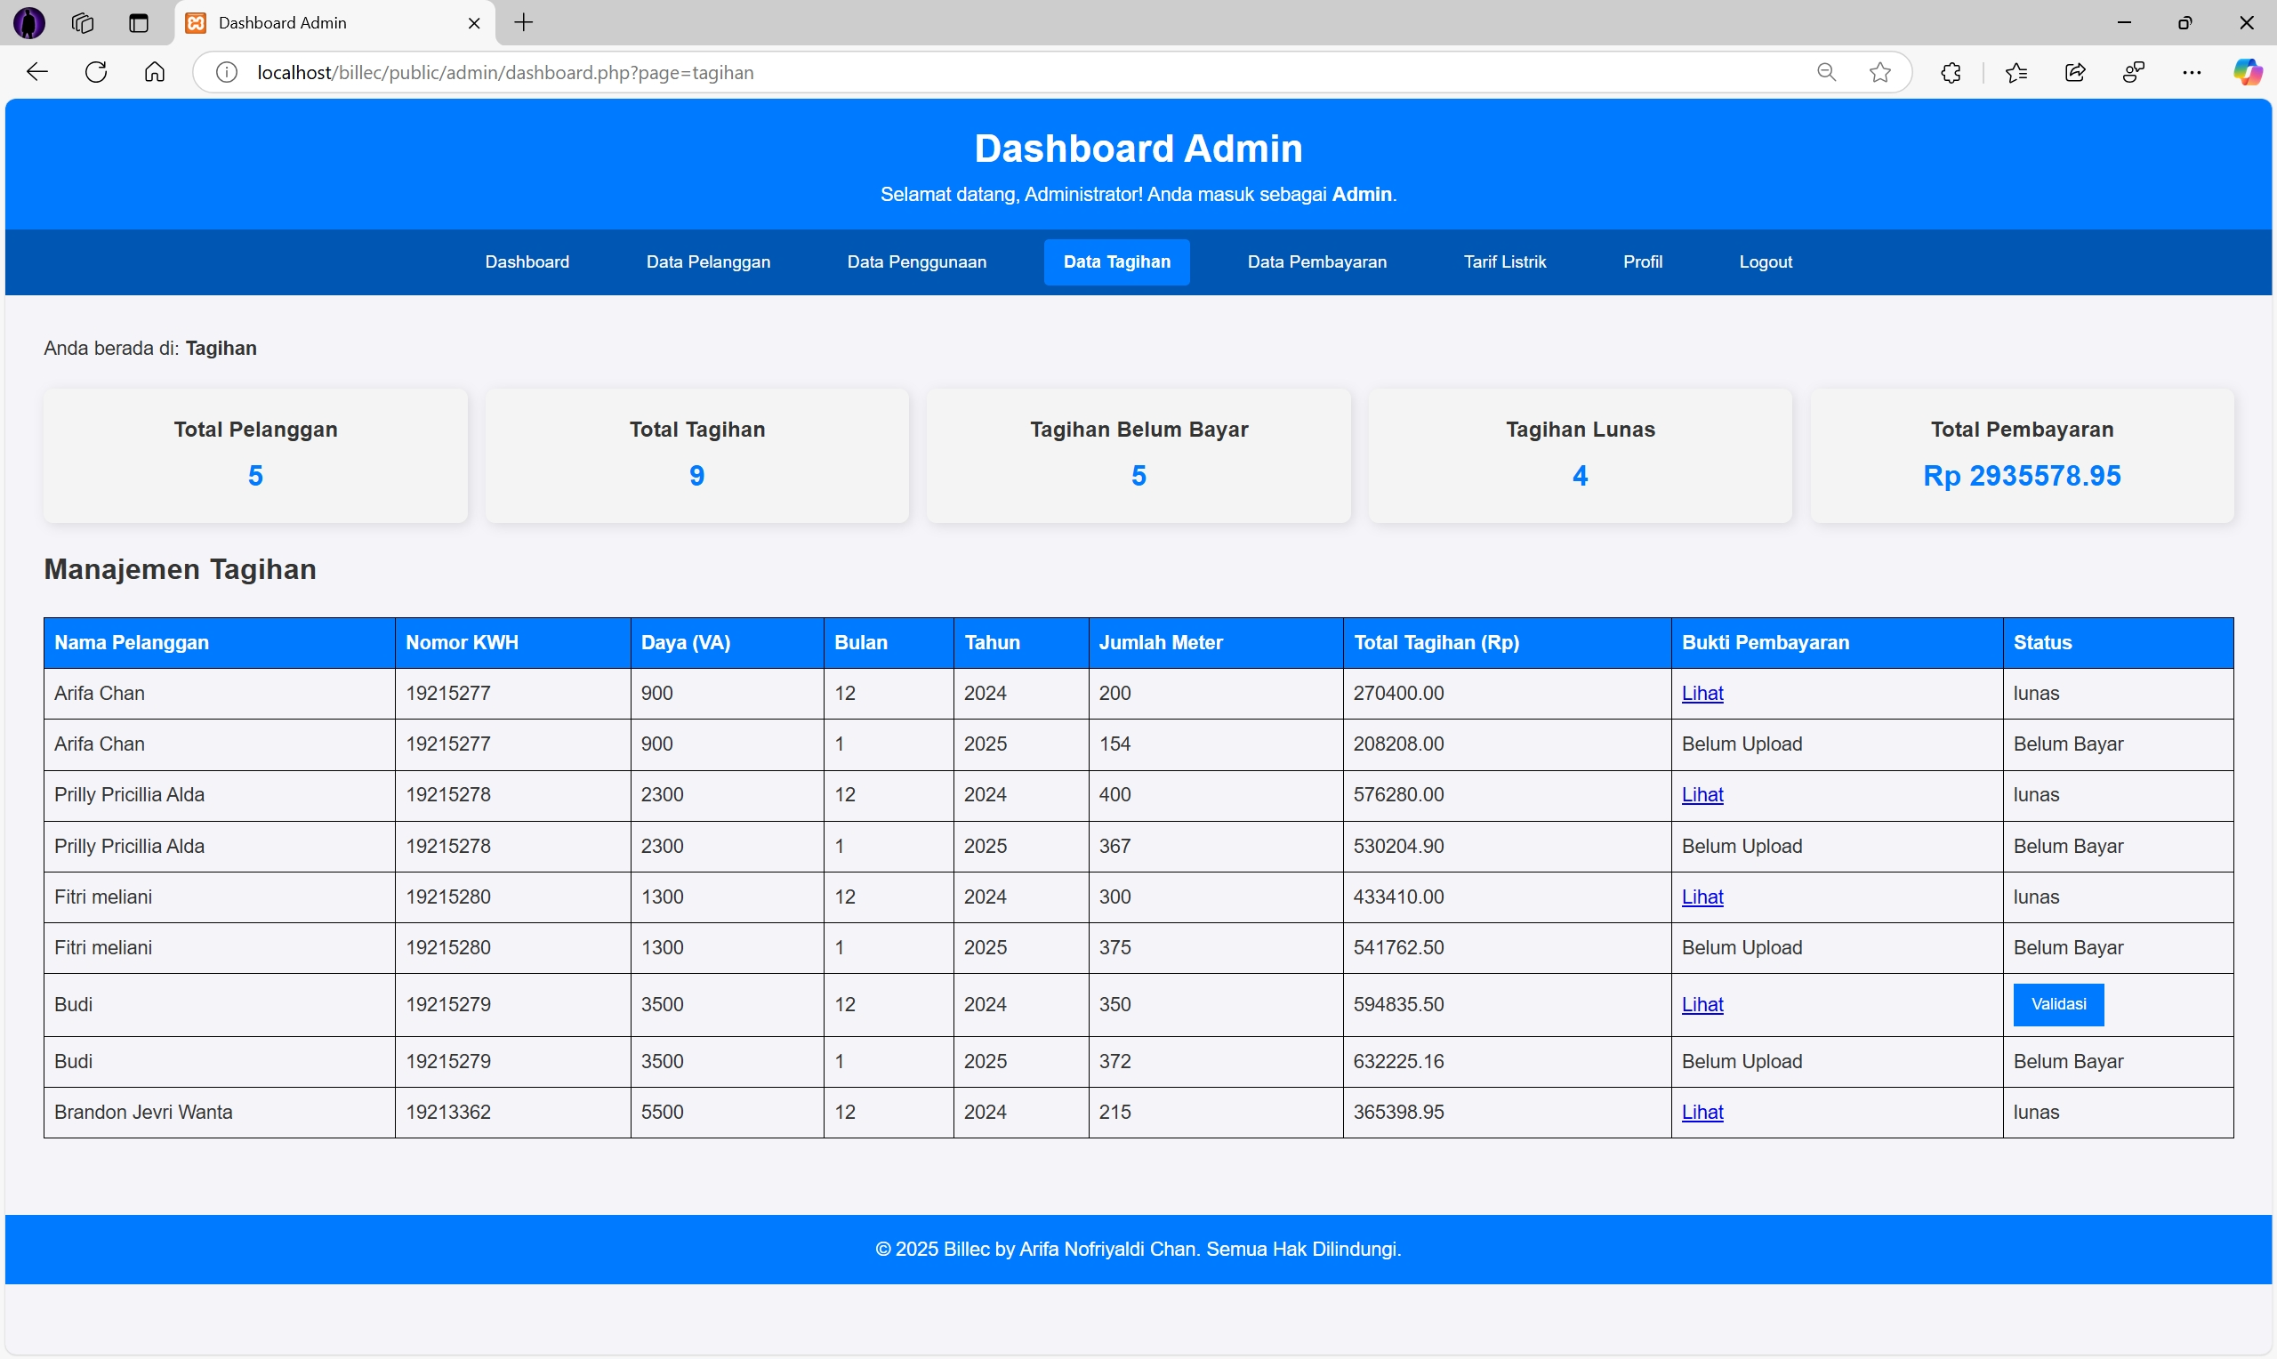Click the Bukti Pembayaran column header

(x=1838, y=643)
